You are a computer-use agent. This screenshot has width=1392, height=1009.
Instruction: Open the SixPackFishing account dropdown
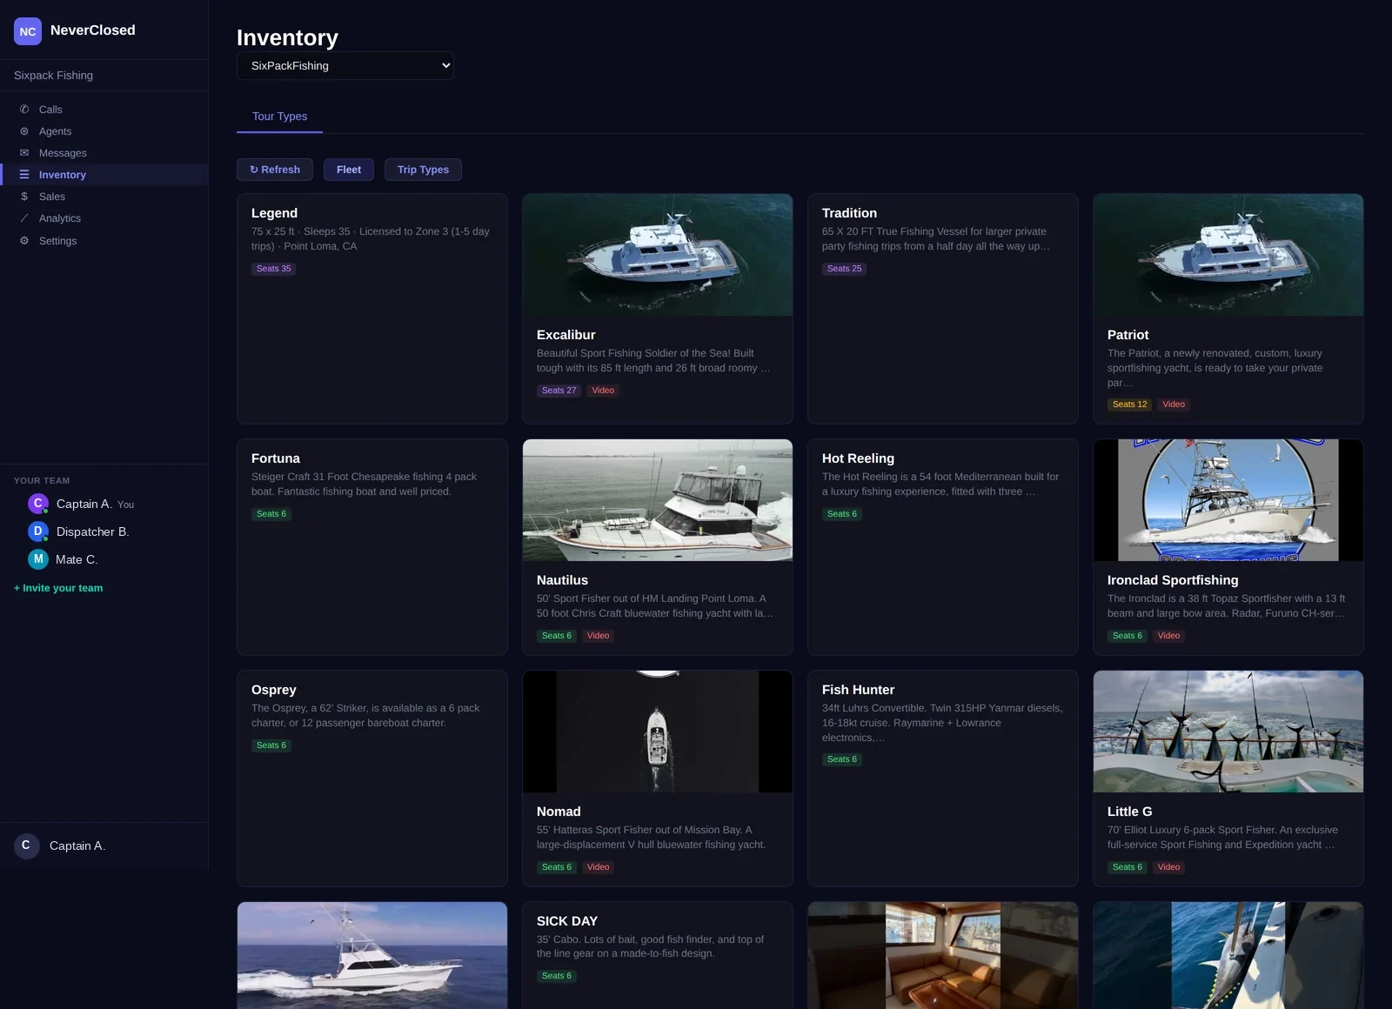coord(345,66)
